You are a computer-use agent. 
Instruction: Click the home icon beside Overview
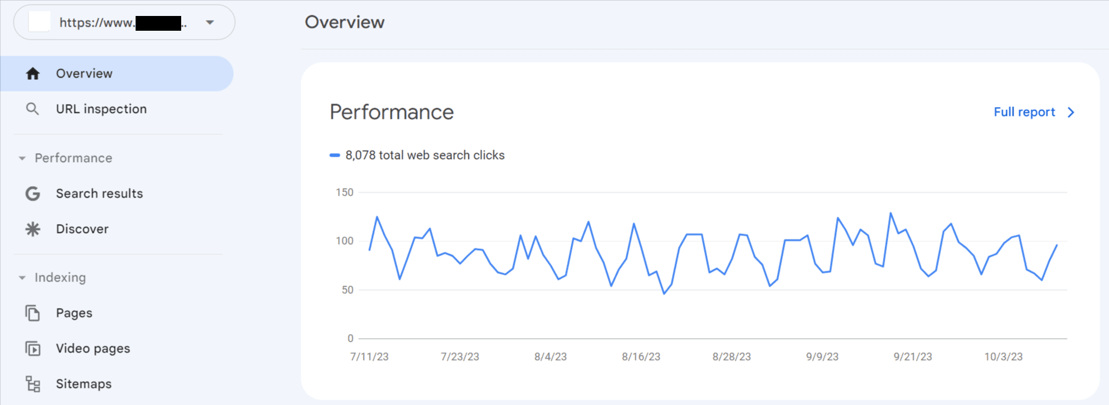click(x=33, y=73)
